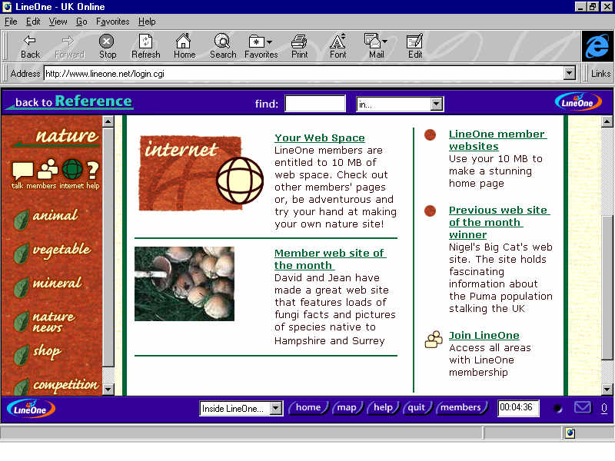Open the Favorites toolbar button

pos(258,47)
